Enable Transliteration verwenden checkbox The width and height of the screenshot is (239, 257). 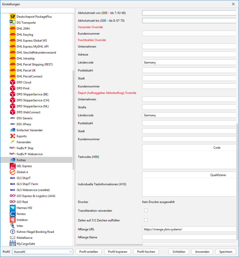[x=146, y=211]
